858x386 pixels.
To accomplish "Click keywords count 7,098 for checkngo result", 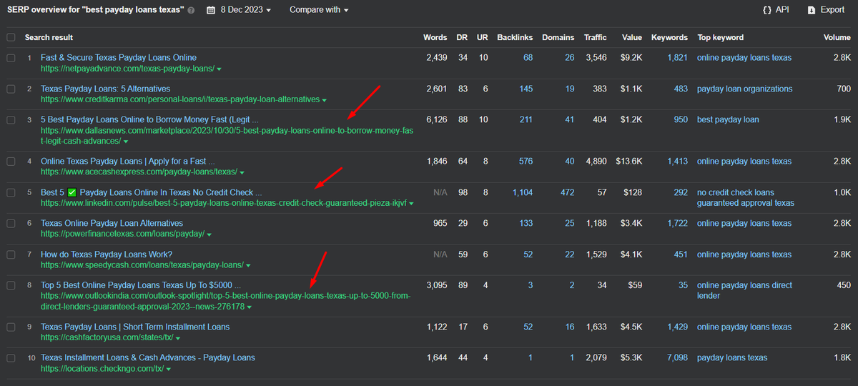I will pos(677,358).
